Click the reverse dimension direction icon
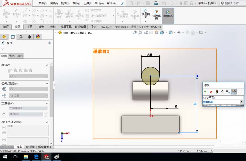Image resolution: width=246 pixels, height=161 pixels. coord(222,92)
